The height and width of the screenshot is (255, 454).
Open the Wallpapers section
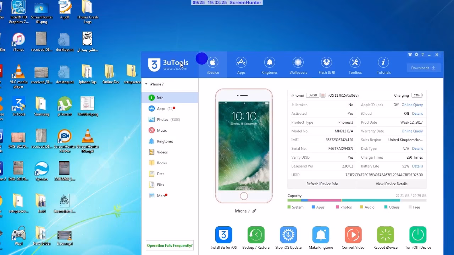298,66
